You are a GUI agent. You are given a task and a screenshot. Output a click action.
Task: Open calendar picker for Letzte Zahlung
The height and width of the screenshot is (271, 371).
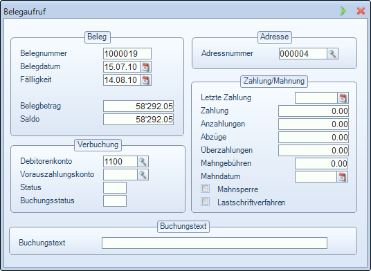point(343,97)
